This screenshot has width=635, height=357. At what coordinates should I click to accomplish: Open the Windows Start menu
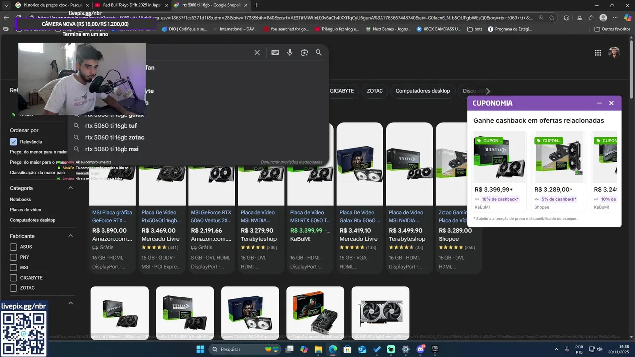[x=200, y=349]
